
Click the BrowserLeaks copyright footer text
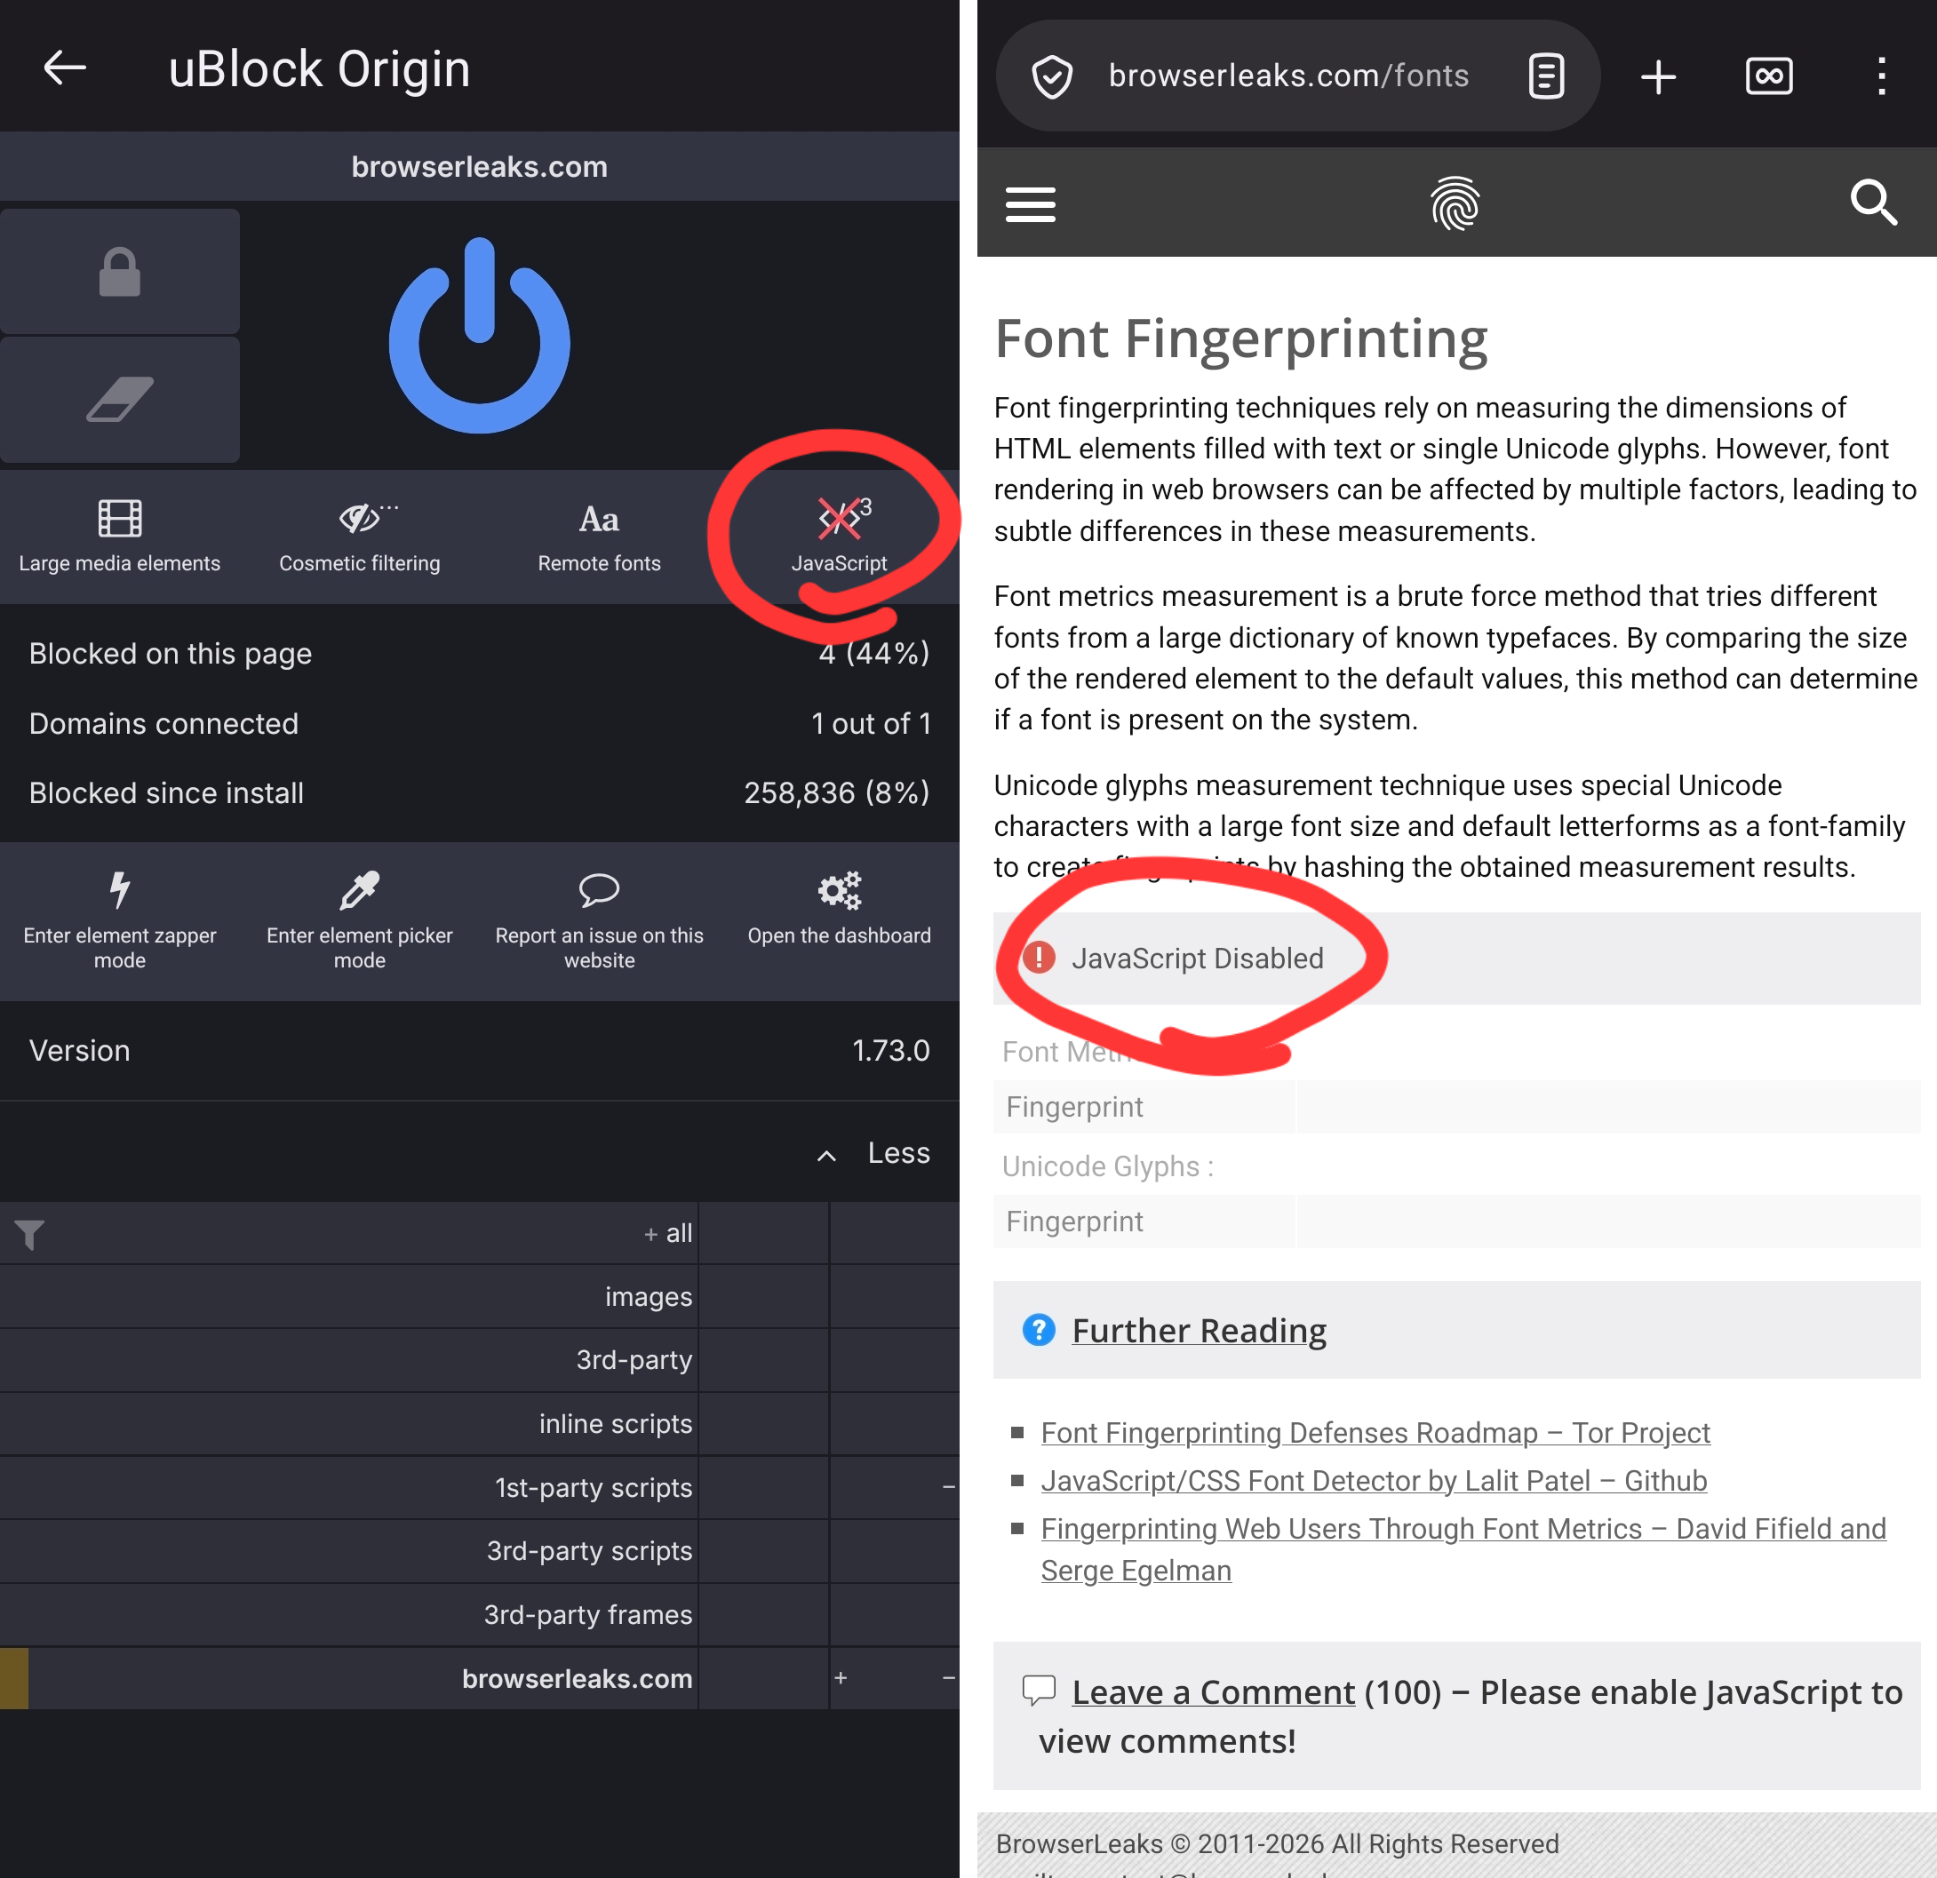click(x=1277, y=1843)
